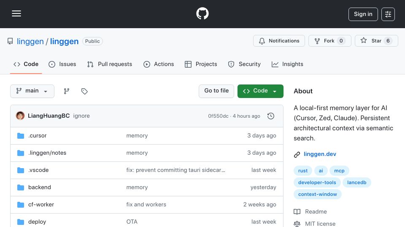The width and height of the screenshot is (405, 227).
Task: Open LiangHuangBC avatar image
Action: click(20, 116)
